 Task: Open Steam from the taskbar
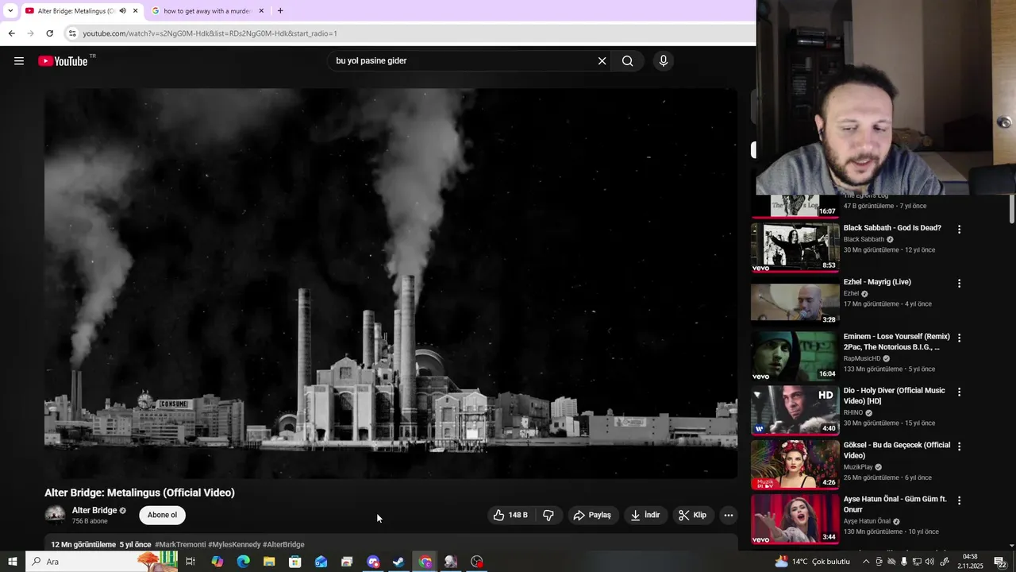[x=398, y=562]
